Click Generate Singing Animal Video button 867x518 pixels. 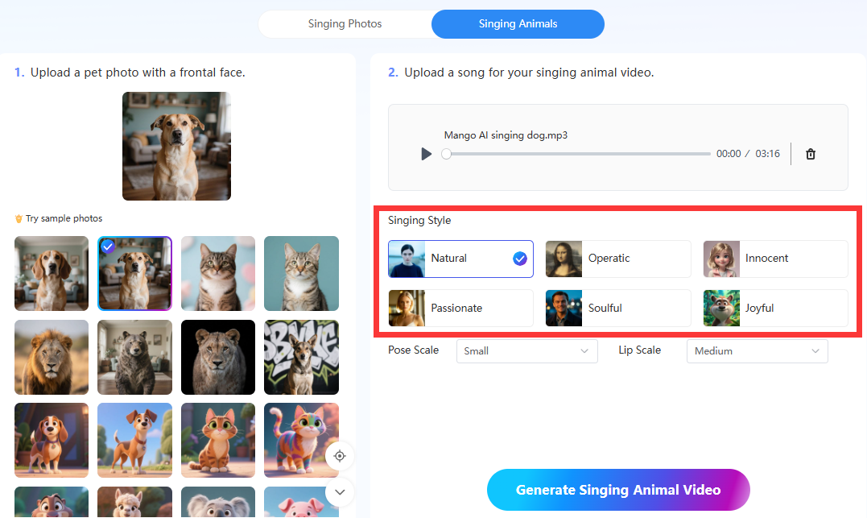(618, 490)
